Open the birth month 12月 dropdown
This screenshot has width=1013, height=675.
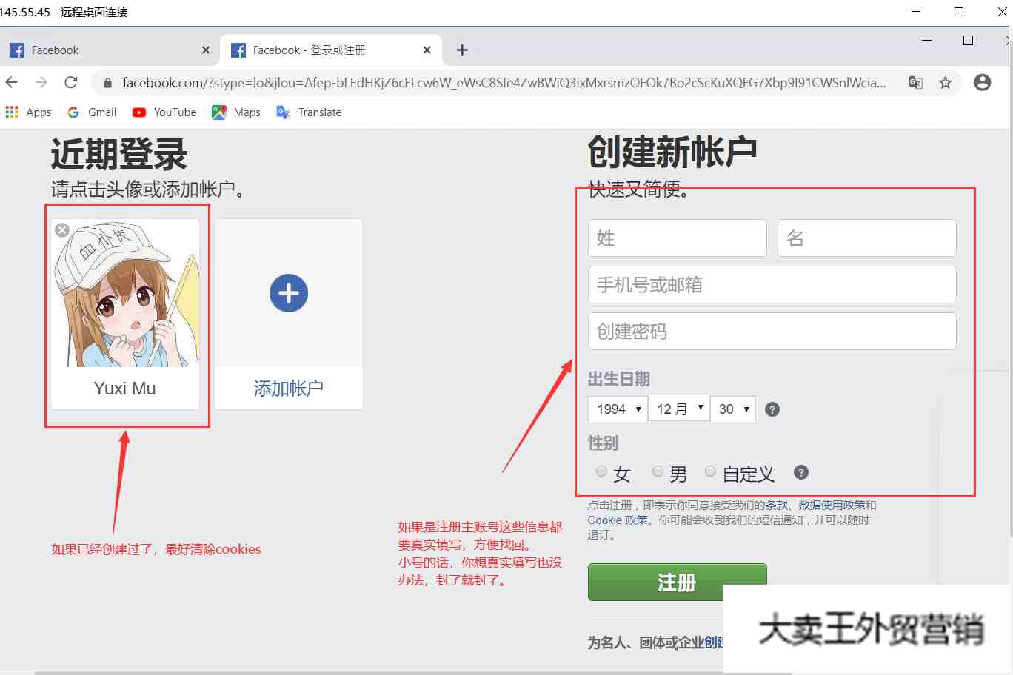(x=679, y=409)
